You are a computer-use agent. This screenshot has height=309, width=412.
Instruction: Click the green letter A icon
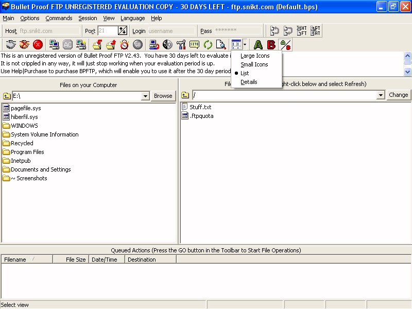[258, 44]
